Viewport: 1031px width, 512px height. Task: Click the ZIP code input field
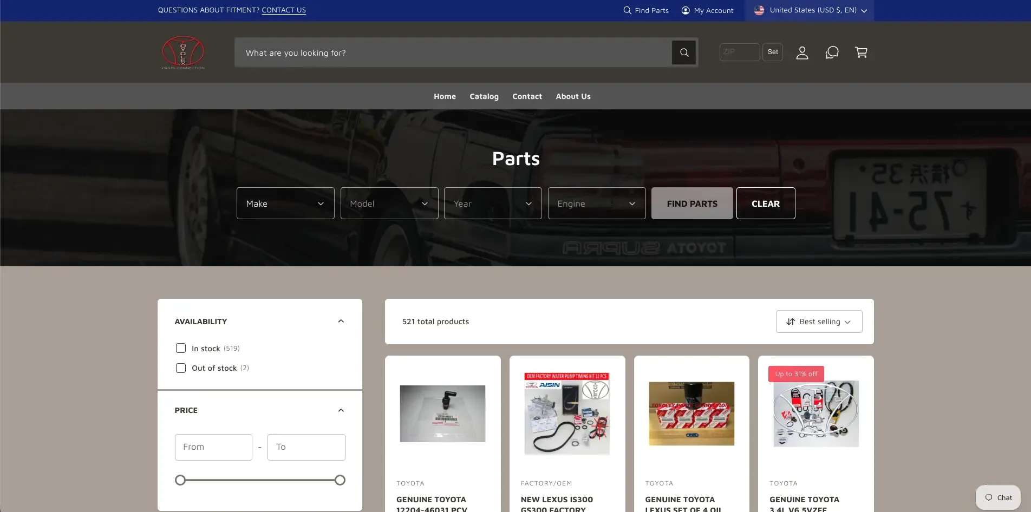[x=740, y=52]
